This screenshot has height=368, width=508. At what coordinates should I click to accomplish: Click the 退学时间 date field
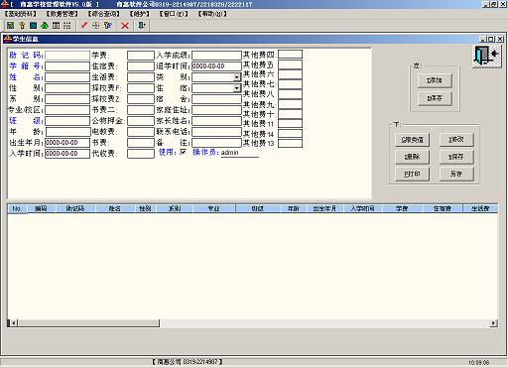216,66
